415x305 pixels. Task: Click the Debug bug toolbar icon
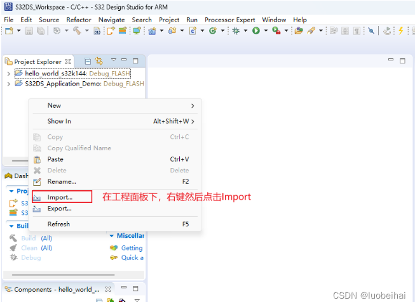tap(236, 30)
